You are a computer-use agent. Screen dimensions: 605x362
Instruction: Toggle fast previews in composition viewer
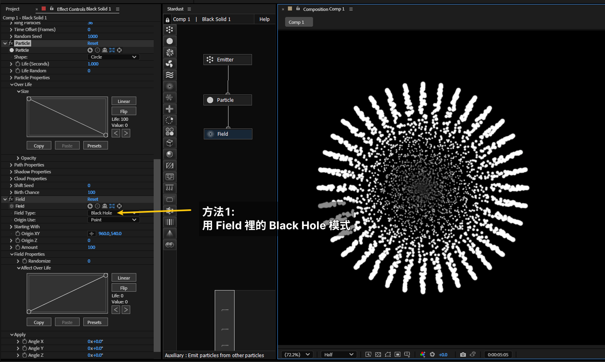point(368,355)
